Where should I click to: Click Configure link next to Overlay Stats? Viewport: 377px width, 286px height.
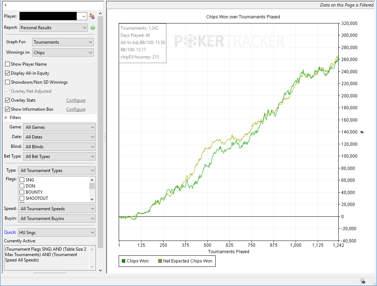pyautogui.click(x=76, y=100)
